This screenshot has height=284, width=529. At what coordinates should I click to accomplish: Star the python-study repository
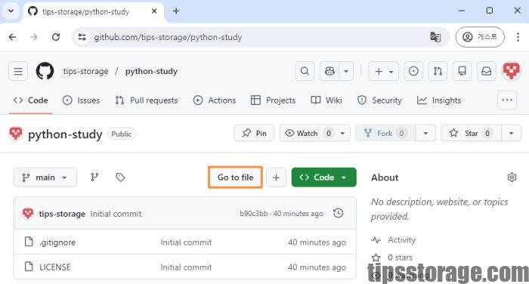tap(472, 133)
